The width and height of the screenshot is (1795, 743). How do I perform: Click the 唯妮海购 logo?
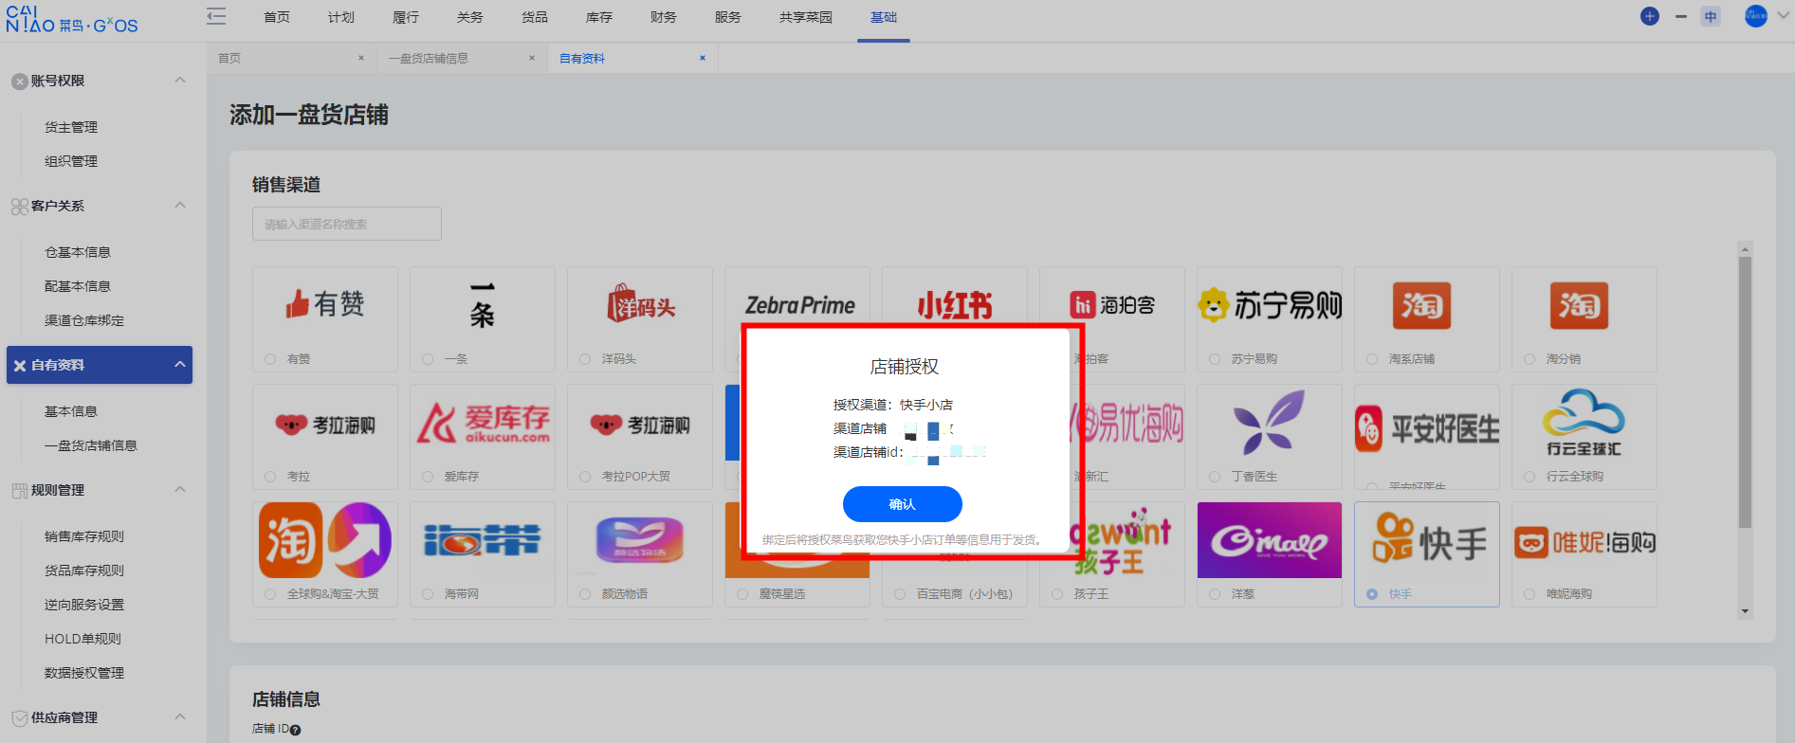click(1584, 542)
